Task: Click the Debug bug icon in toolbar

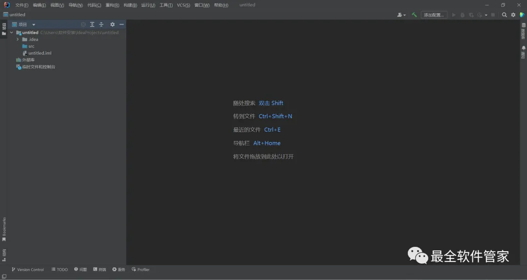Action: click(x=463, y=15)
